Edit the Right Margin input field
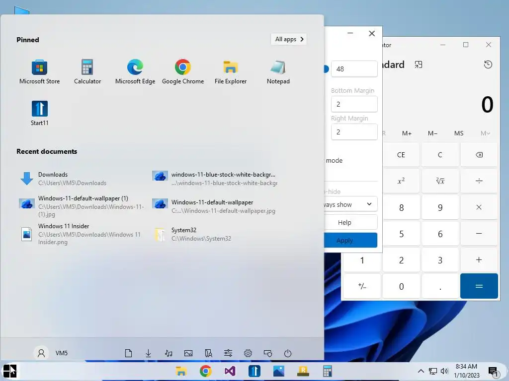Viewport: 509px width, 381px height. (354, 132)
